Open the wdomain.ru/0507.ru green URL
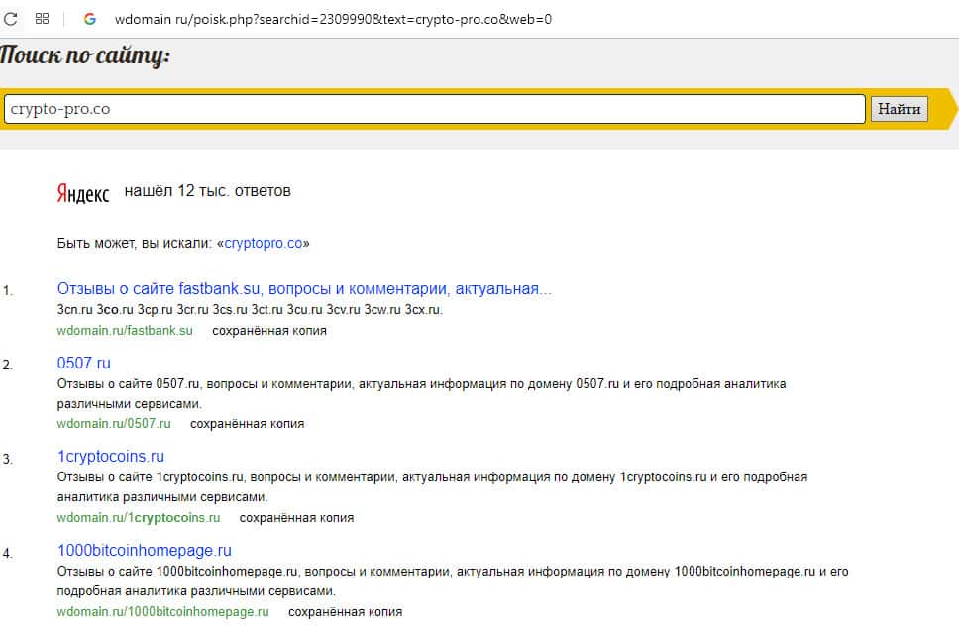The image size is (959, 631). 114,424
